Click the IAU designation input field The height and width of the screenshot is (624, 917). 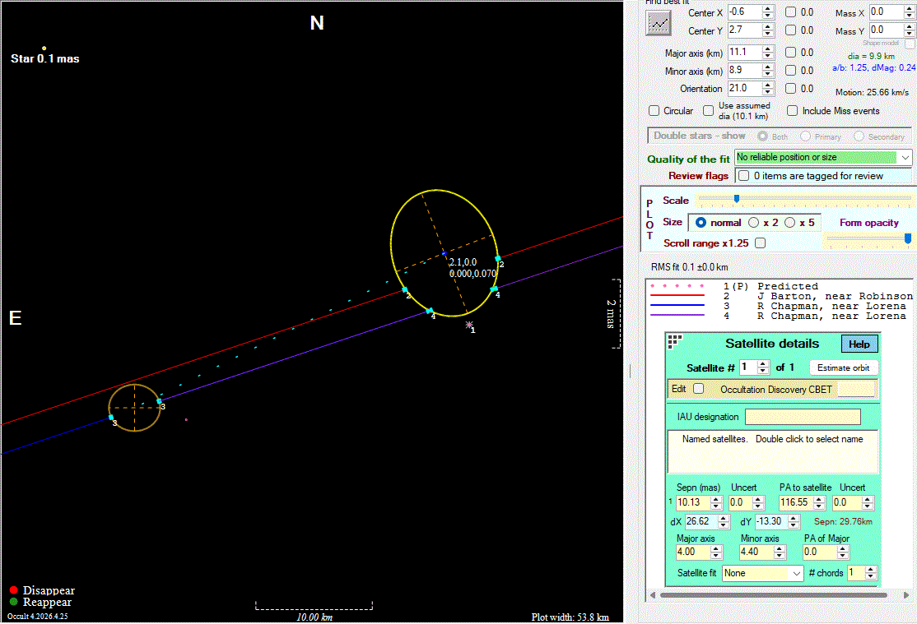coord(803,417)
